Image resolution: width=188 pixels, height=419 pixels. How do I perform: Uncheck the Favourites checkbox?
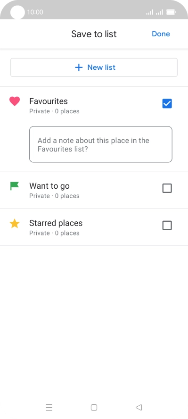167,104
